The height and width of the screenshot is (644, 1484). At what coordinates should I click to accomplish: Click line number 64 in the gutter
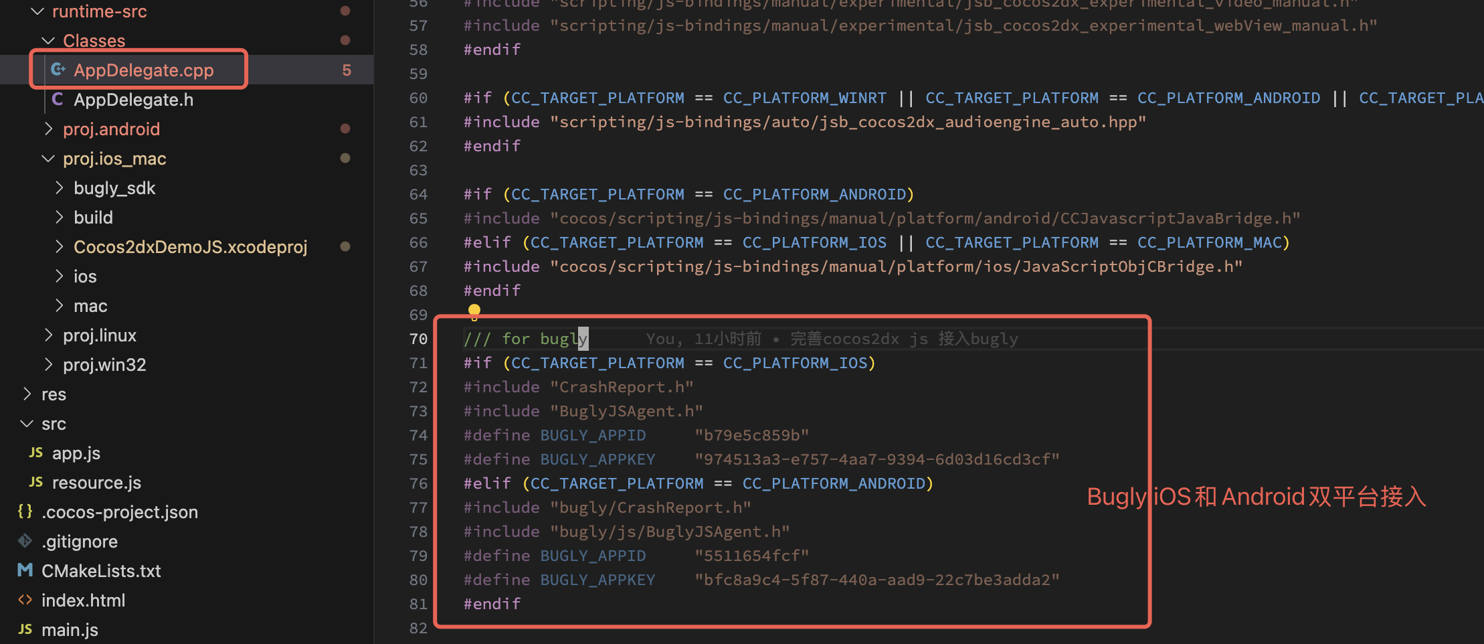point(418,194)
